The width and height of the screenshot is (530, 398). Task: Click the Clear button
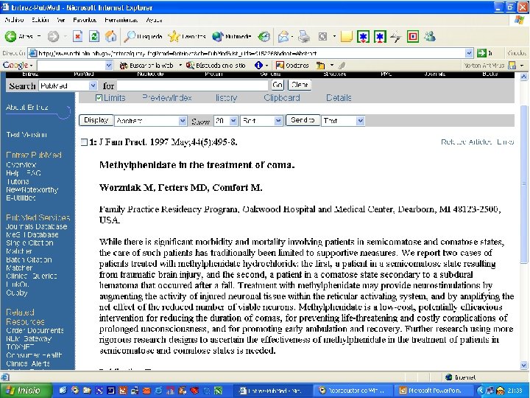[300, 85]
